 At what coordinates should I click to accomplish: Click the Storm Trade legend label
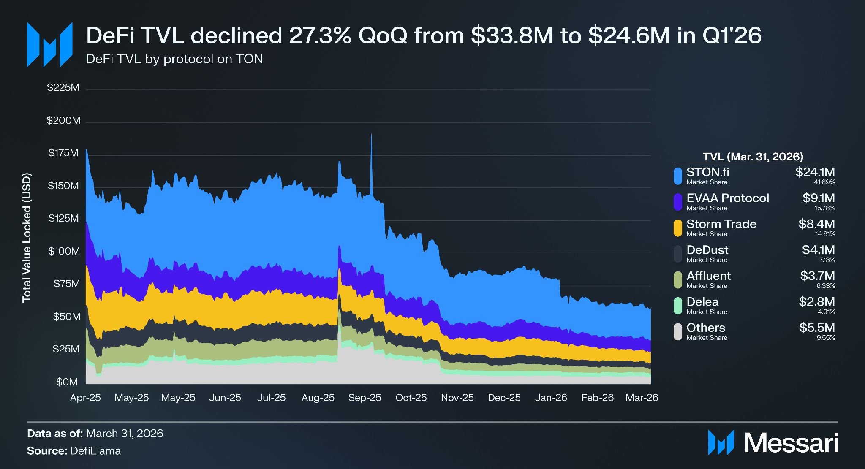(721, 224)
